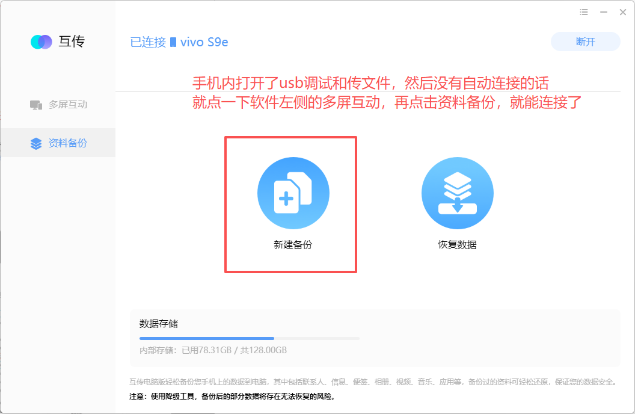Click the 互传 app logo
The height and width of the screenshot is (414, 635).
click(41, 42)
